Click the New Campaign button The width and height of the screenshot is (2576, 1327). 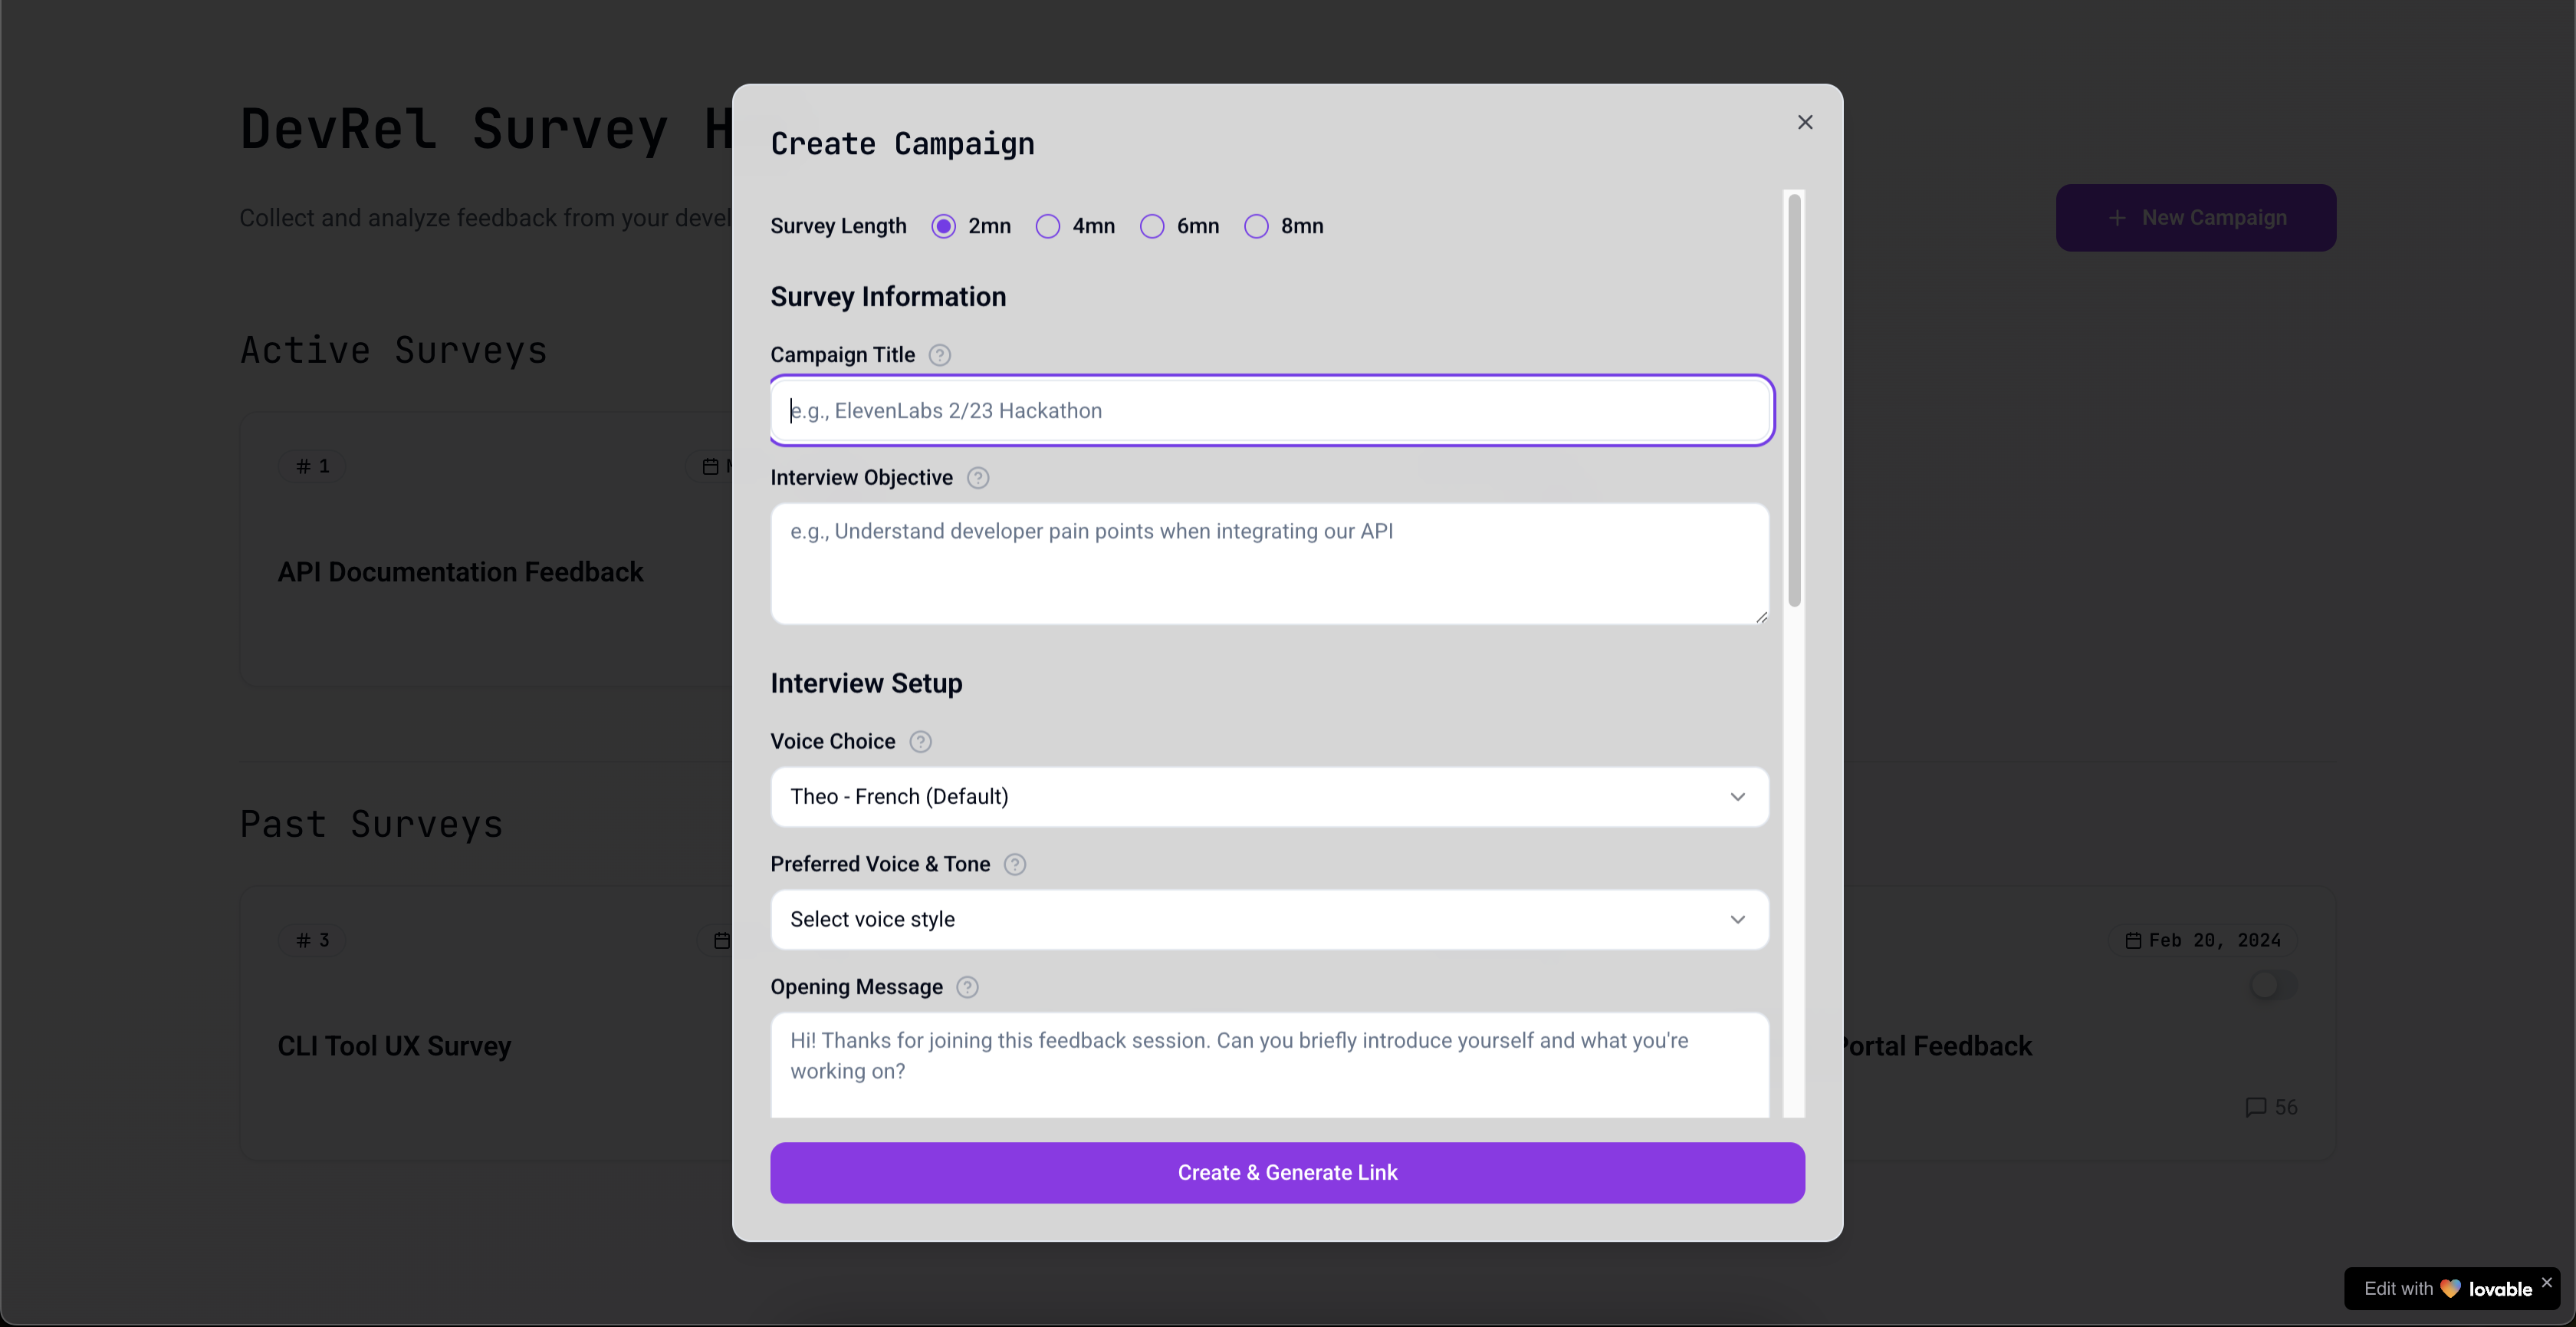2196,218
